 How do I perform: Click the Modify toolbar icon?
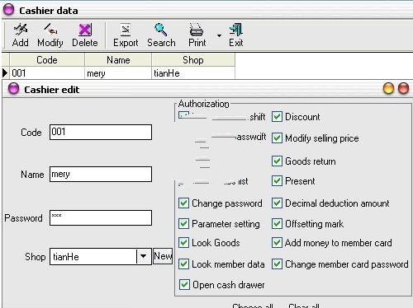50,30
